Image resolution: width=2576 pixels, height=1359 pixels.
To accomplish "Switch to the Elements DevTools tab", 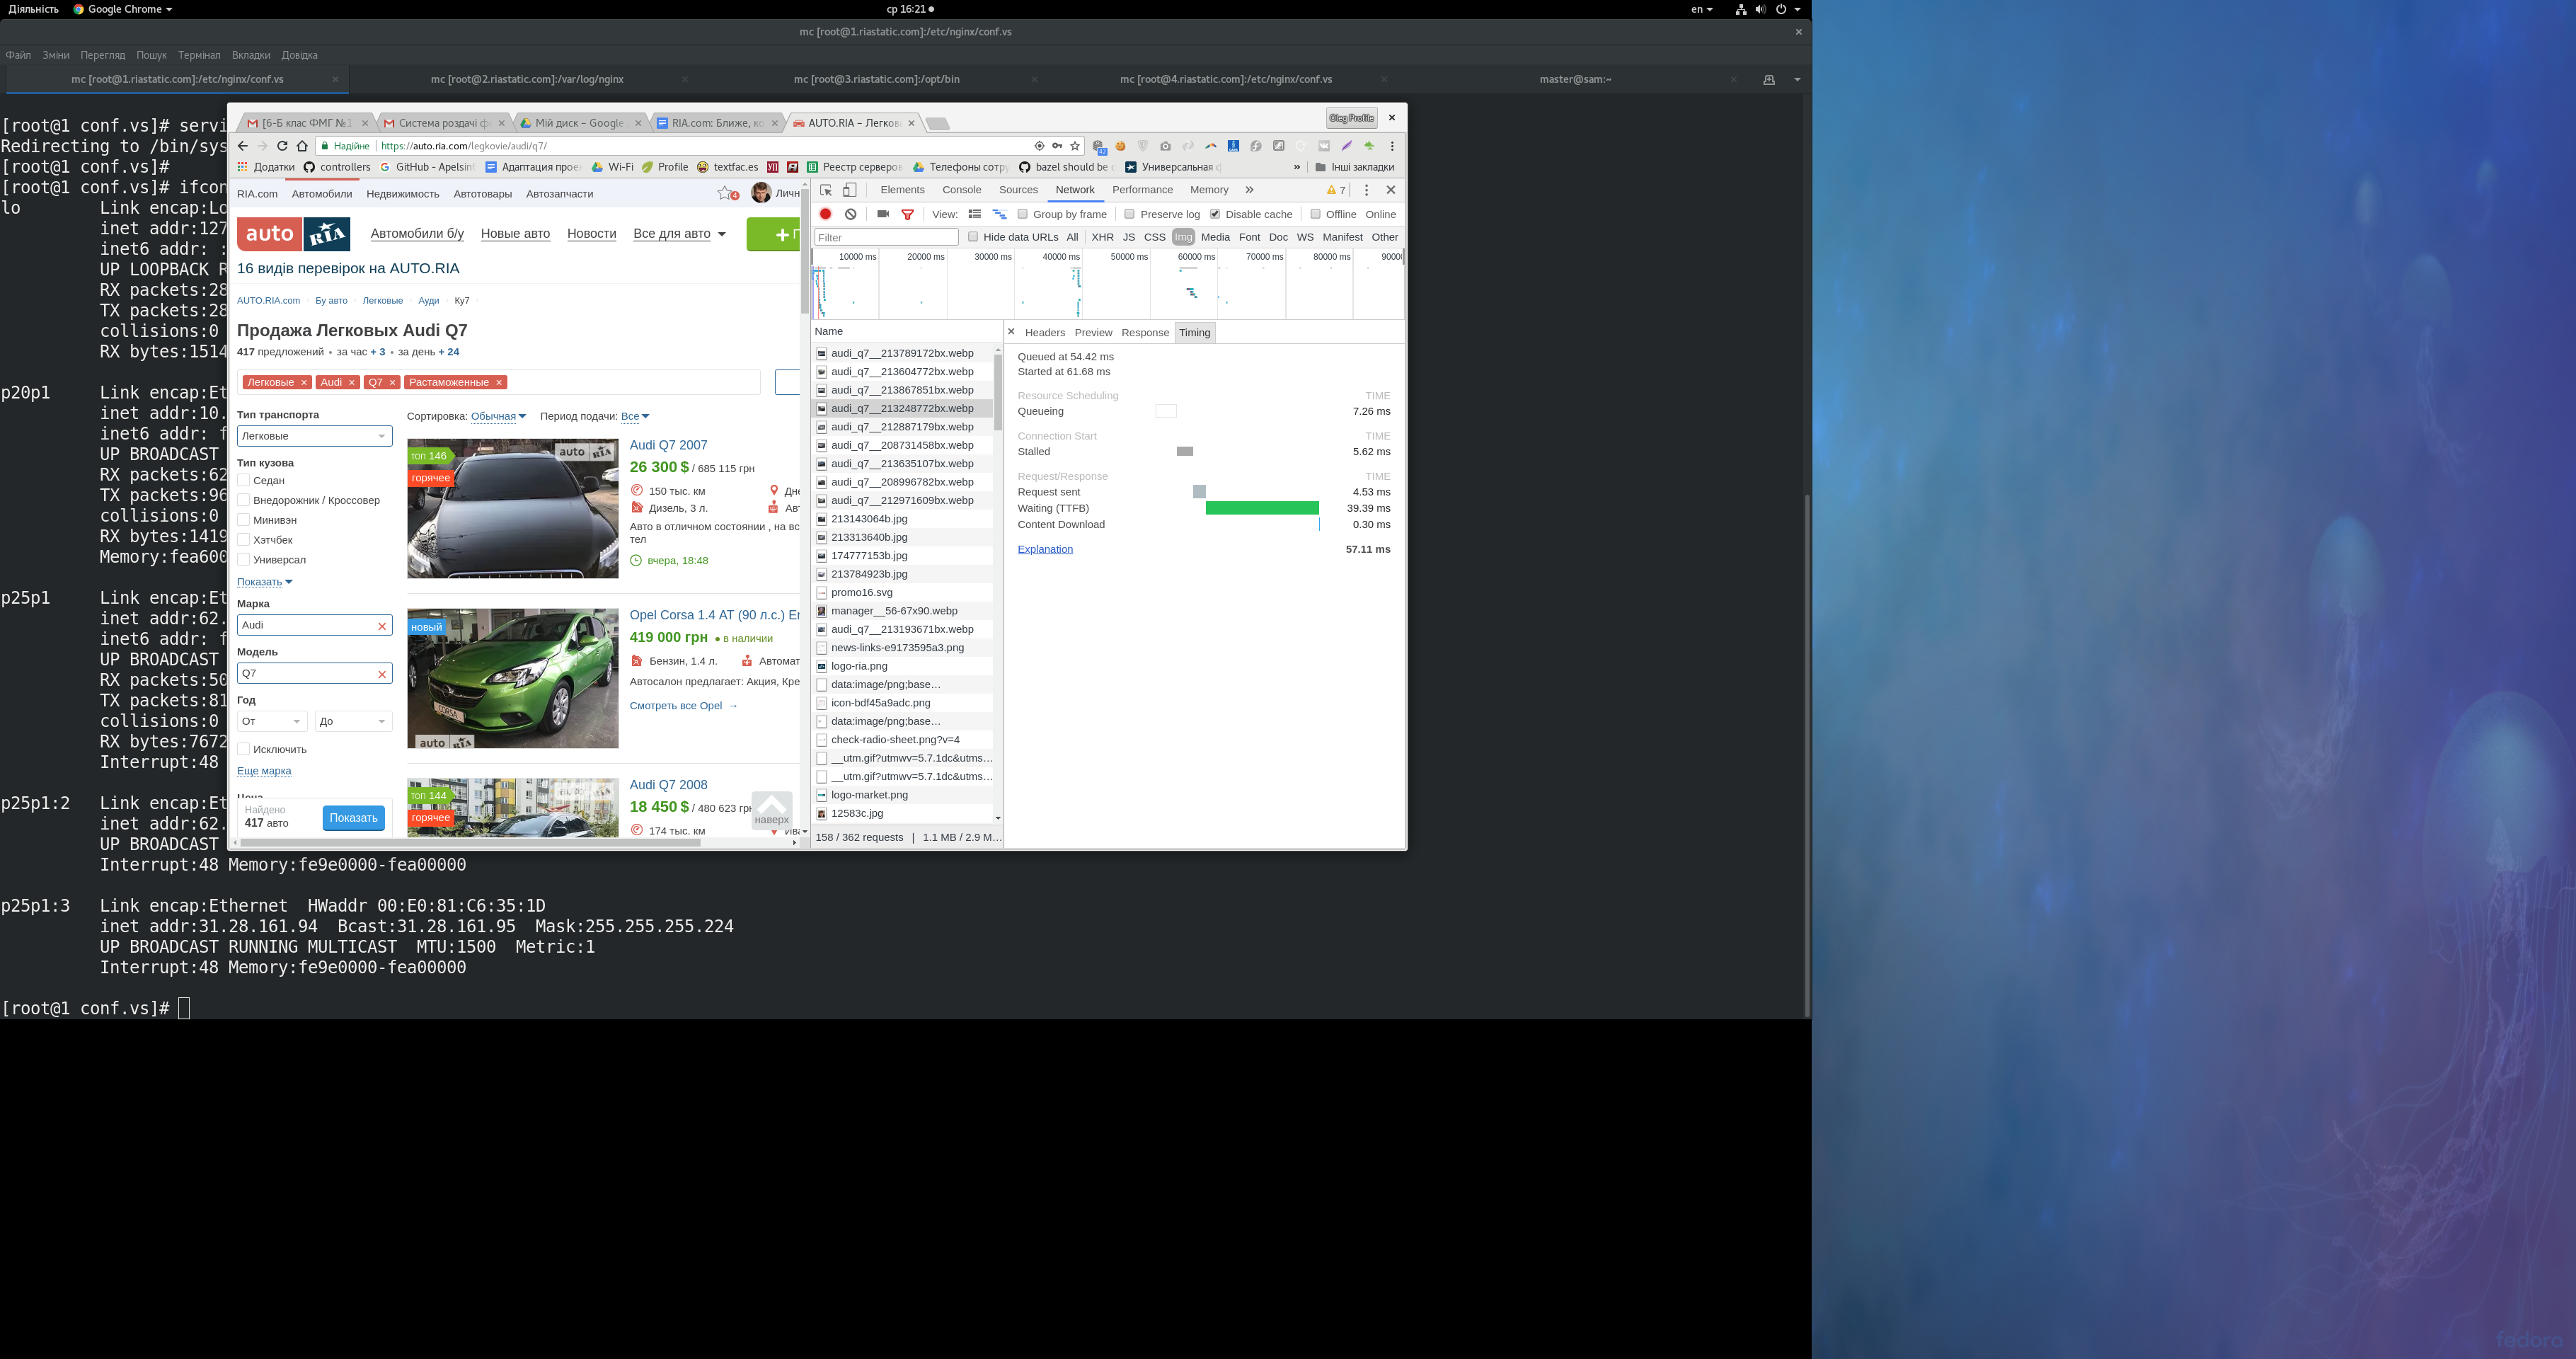I will (x=902, y=190).
